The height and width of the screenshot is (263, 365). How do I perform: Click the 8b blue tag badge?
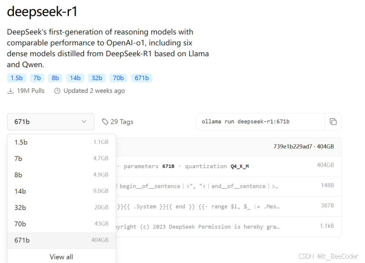coord(55,78)
